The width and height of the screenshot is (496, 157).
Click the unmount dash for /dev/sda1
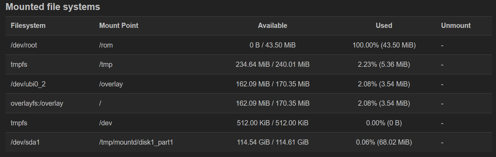pyautogui.click(x=442, y=142)
